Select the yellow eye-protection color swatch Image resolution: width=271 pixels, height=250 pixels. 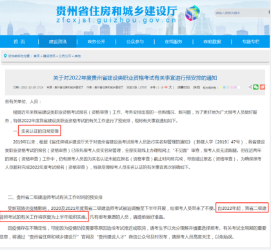pos(221,87)
